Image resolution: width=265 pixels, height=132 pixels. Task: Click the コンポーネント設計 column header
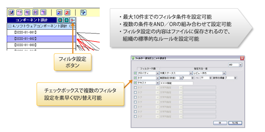tap(32, 20)
